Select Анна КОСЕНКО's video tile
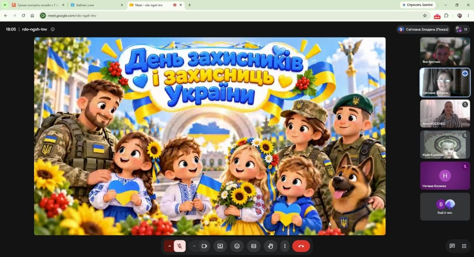Viewport: 474px width, 257px height. [x=445, y=113]
